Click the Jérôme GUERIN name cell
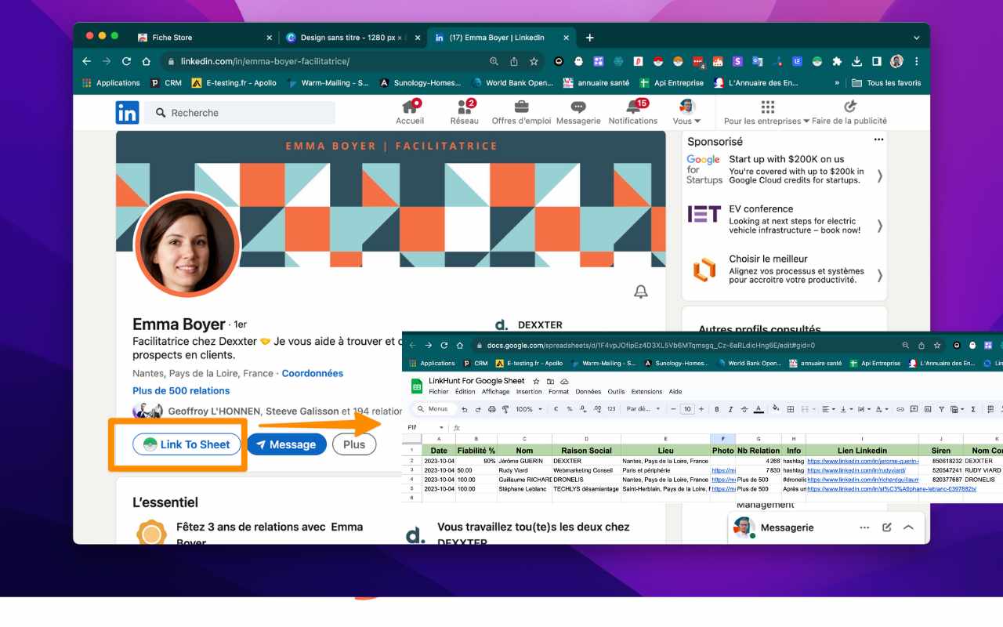The width and height of the screenshot is (1003, 627). click(x=524, y=462)
